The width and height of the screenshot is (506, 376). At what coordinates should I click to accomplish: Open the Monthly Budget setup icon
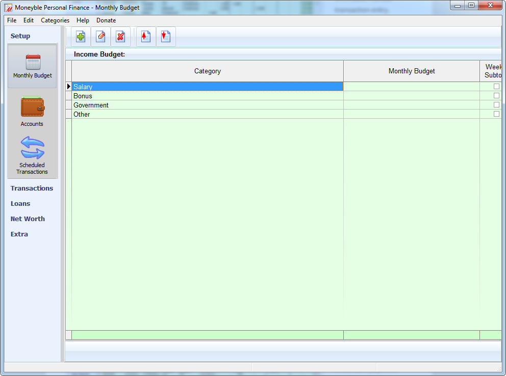[32, 64]
